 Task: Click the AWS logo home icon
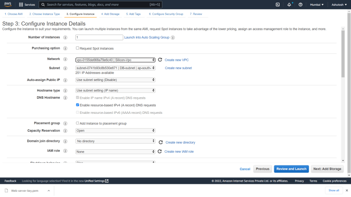point(7,4)
